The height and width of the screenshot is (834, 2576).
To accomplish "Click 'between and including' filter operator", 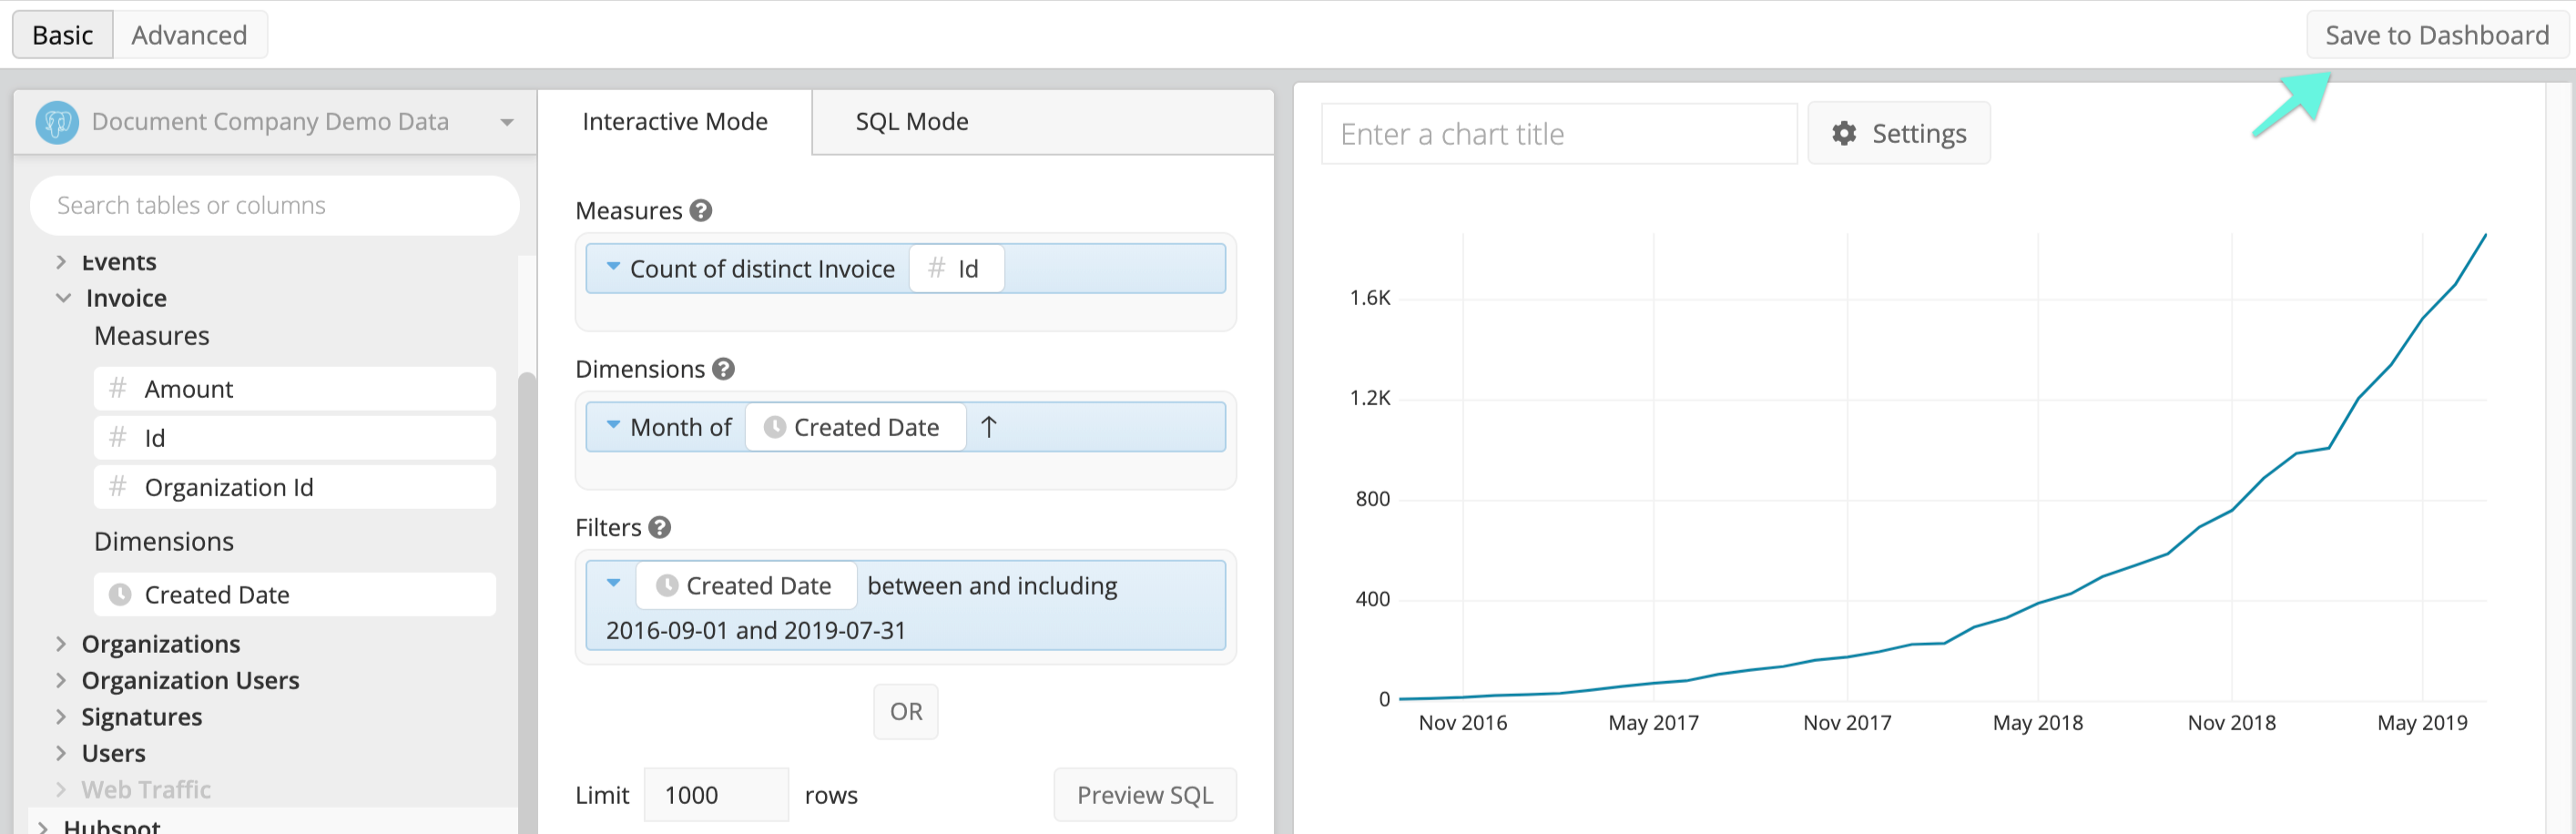I will click(992, 585).
